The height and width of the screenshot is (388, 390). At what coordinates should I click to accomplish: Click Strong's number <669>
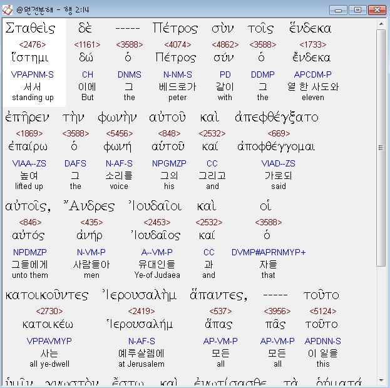[x=279, y=133]
